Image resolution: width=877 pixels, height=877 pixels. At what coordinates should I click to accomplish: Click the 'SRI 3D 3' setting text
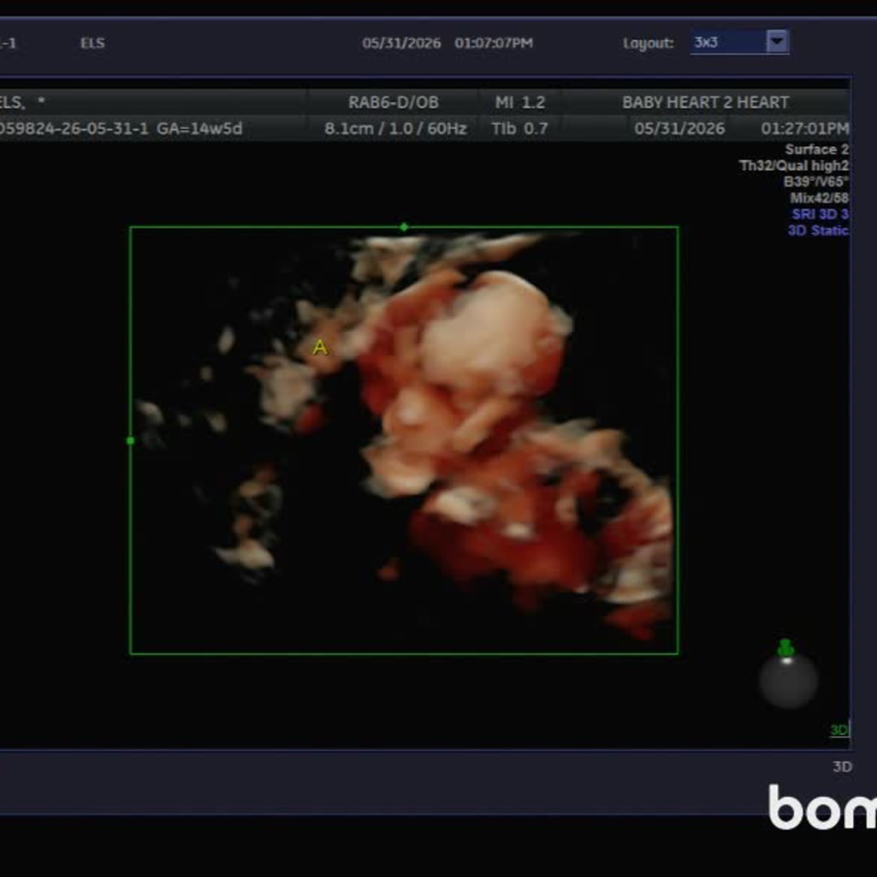click(820, 214)
